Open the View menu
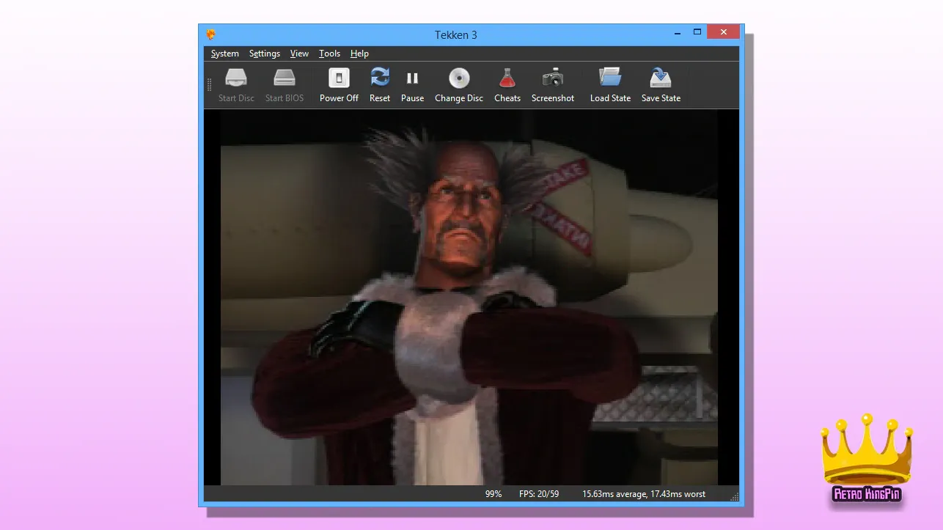943x530 pixels. point(299,54)
